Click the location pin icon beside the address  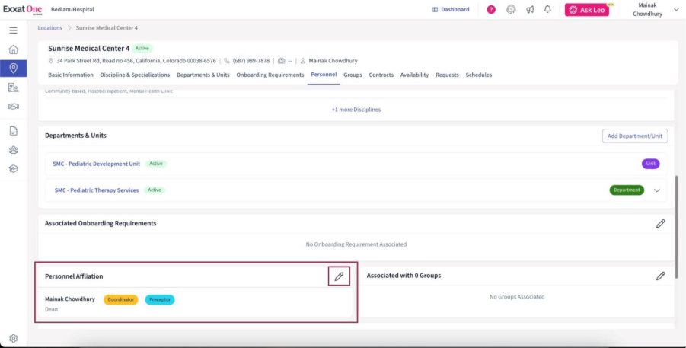click(x=51, y=61)
